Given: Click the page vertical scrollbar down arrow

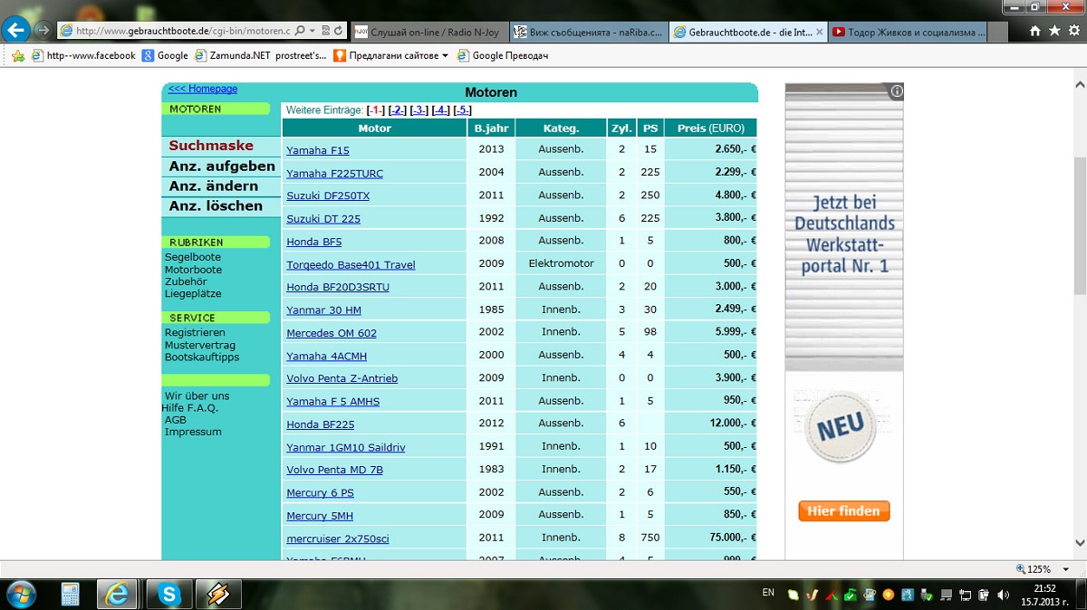Looking at the screenshot, I should coord(1079,543).
